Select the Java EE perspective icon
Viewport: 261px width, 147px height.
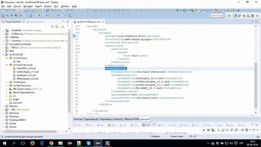point(235,16)
